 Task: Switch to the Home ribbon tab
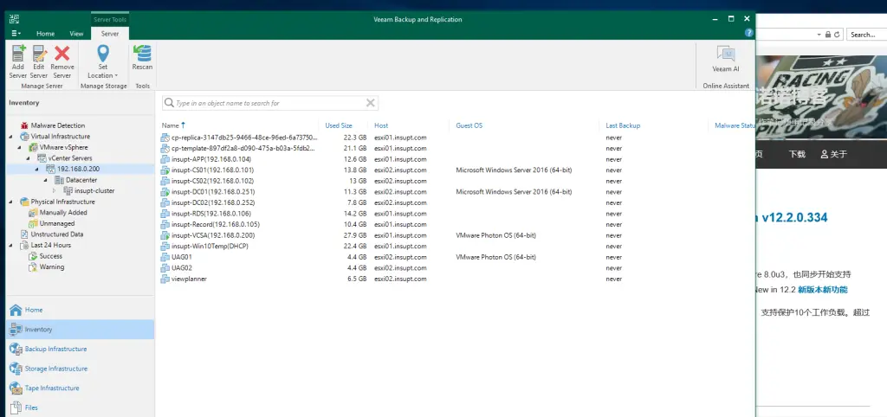pos(45,33)
